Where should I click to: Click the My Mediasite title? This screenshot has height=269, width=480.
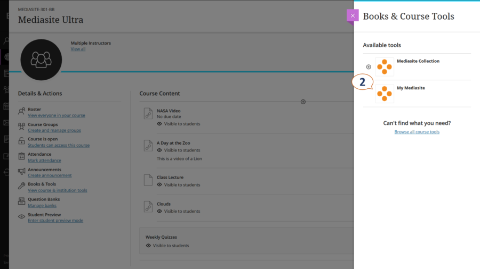[x=411, y=88]
